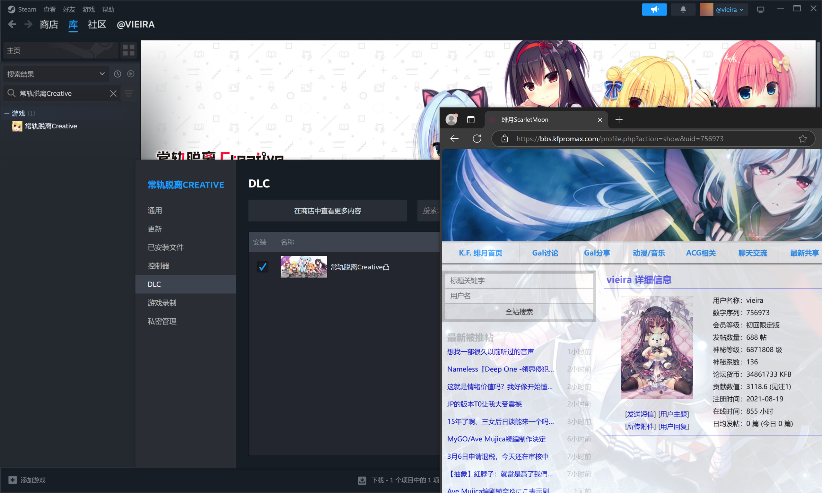Refresh the browser page

(x=477, y=139)
